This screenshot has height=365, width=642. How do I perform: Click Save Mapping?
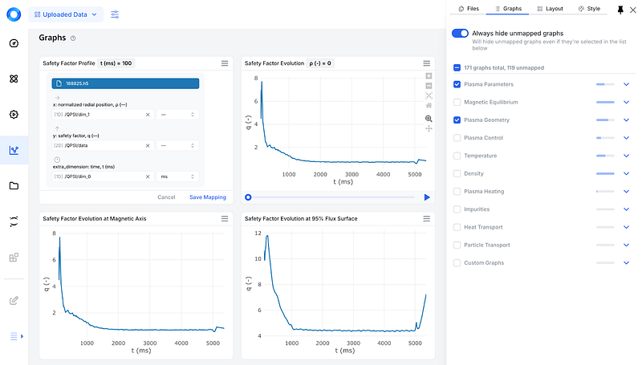coord(208,197)
